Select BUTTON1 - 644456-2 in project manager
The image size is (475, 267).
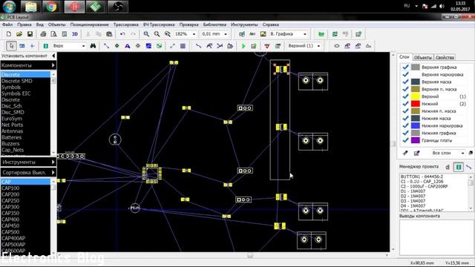pyautogui.click(x=422, y=177)
